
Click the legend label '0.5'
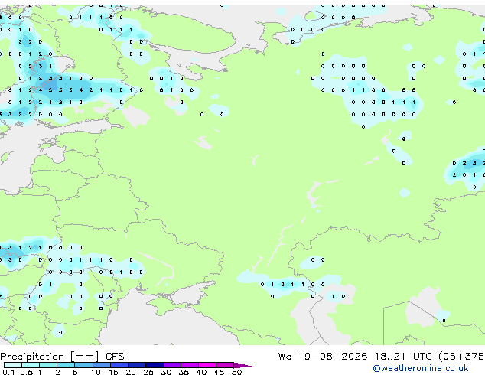click(x=27, y=372)
